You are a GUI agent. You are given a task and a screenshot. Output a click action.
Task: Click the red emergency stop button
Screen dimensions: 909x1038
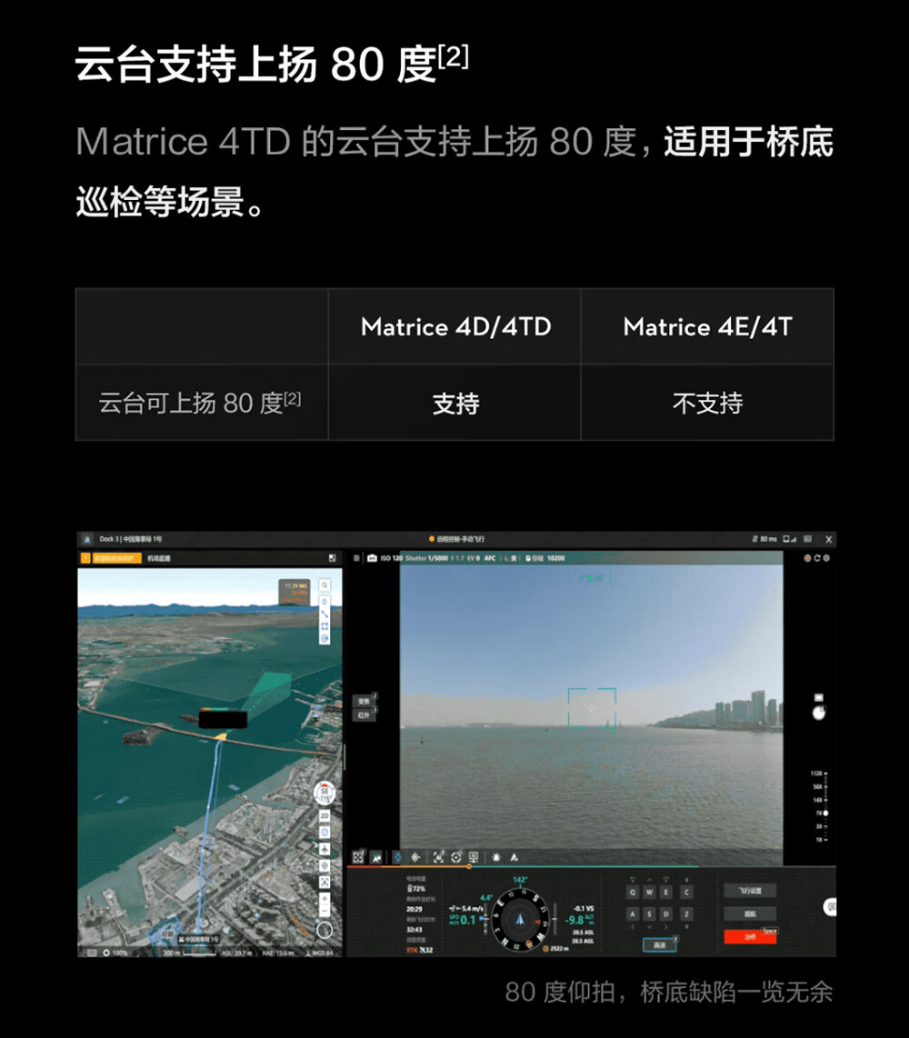(x=750, y=937)
